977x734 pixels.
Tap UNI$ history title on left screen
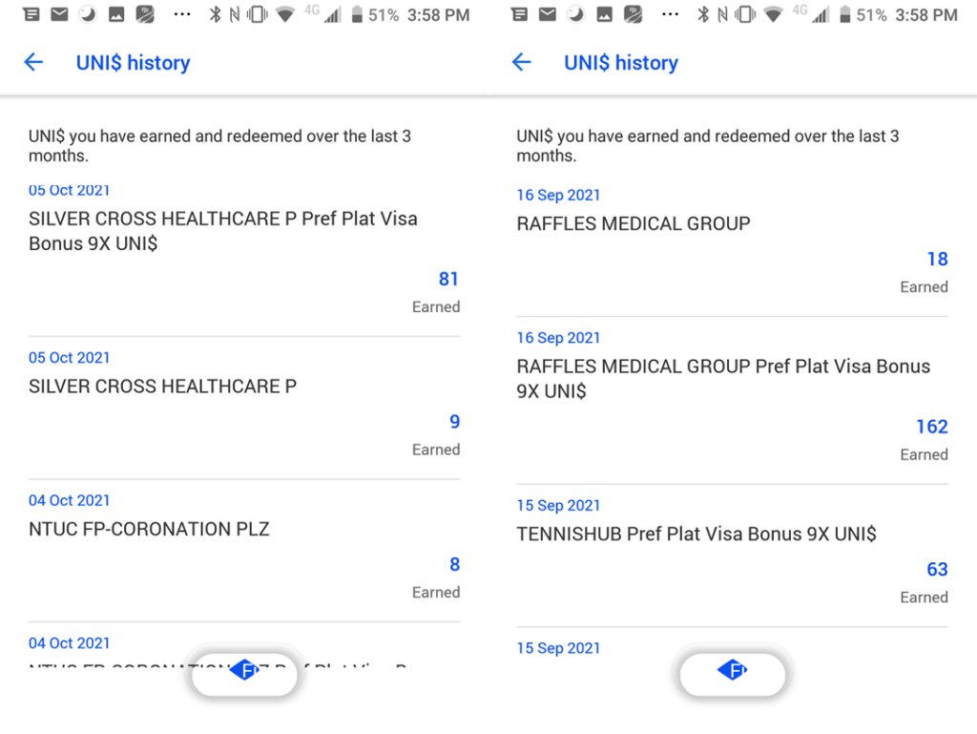point(133,62)
